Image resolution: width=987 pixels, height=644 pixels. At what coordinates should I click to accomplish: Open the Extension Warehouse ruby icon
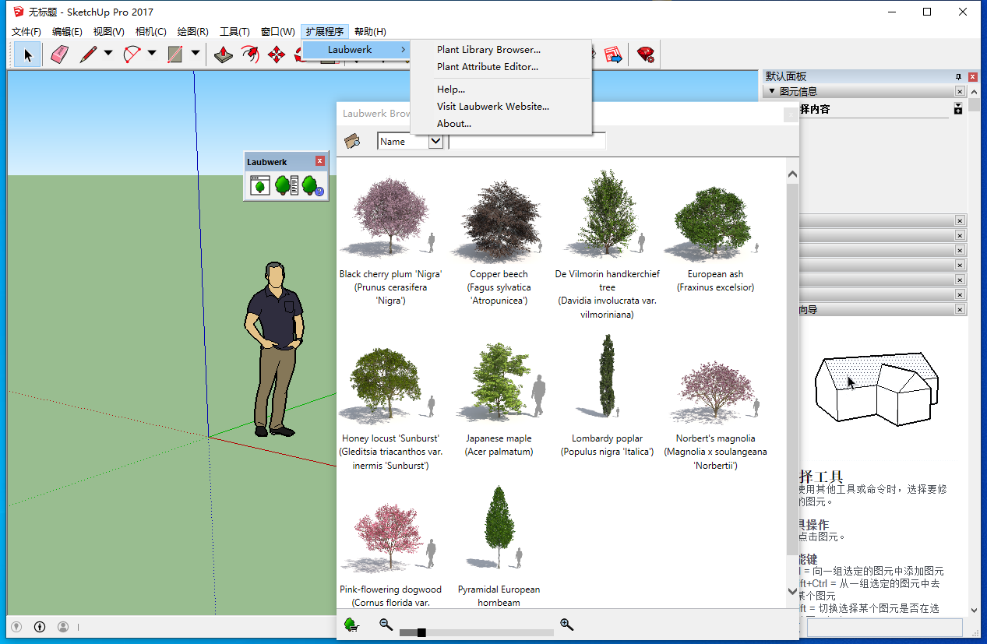[645, 54]
